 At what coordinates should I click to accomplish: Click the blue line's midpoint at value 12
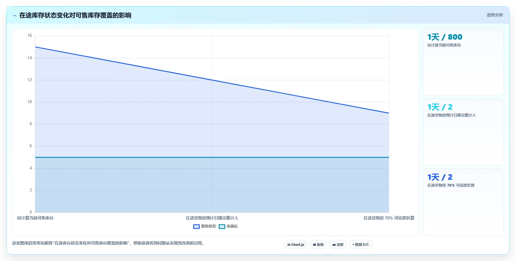[212, 80]
